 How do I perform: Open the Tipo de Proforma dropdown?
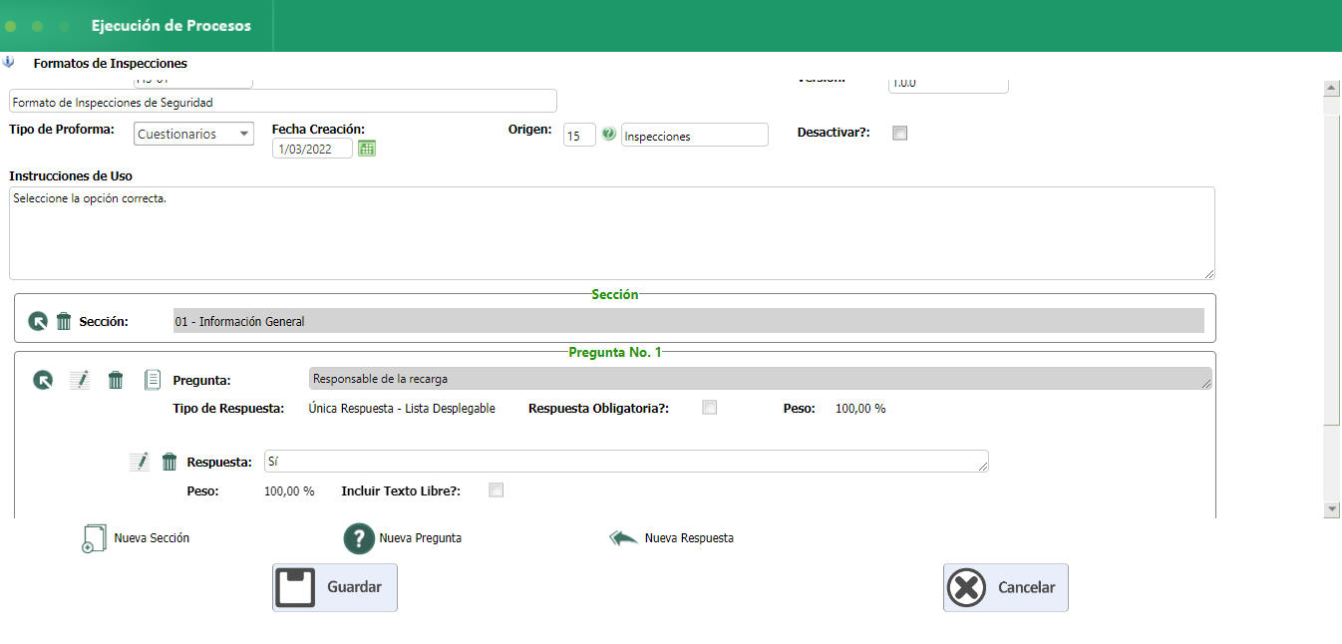193,134
